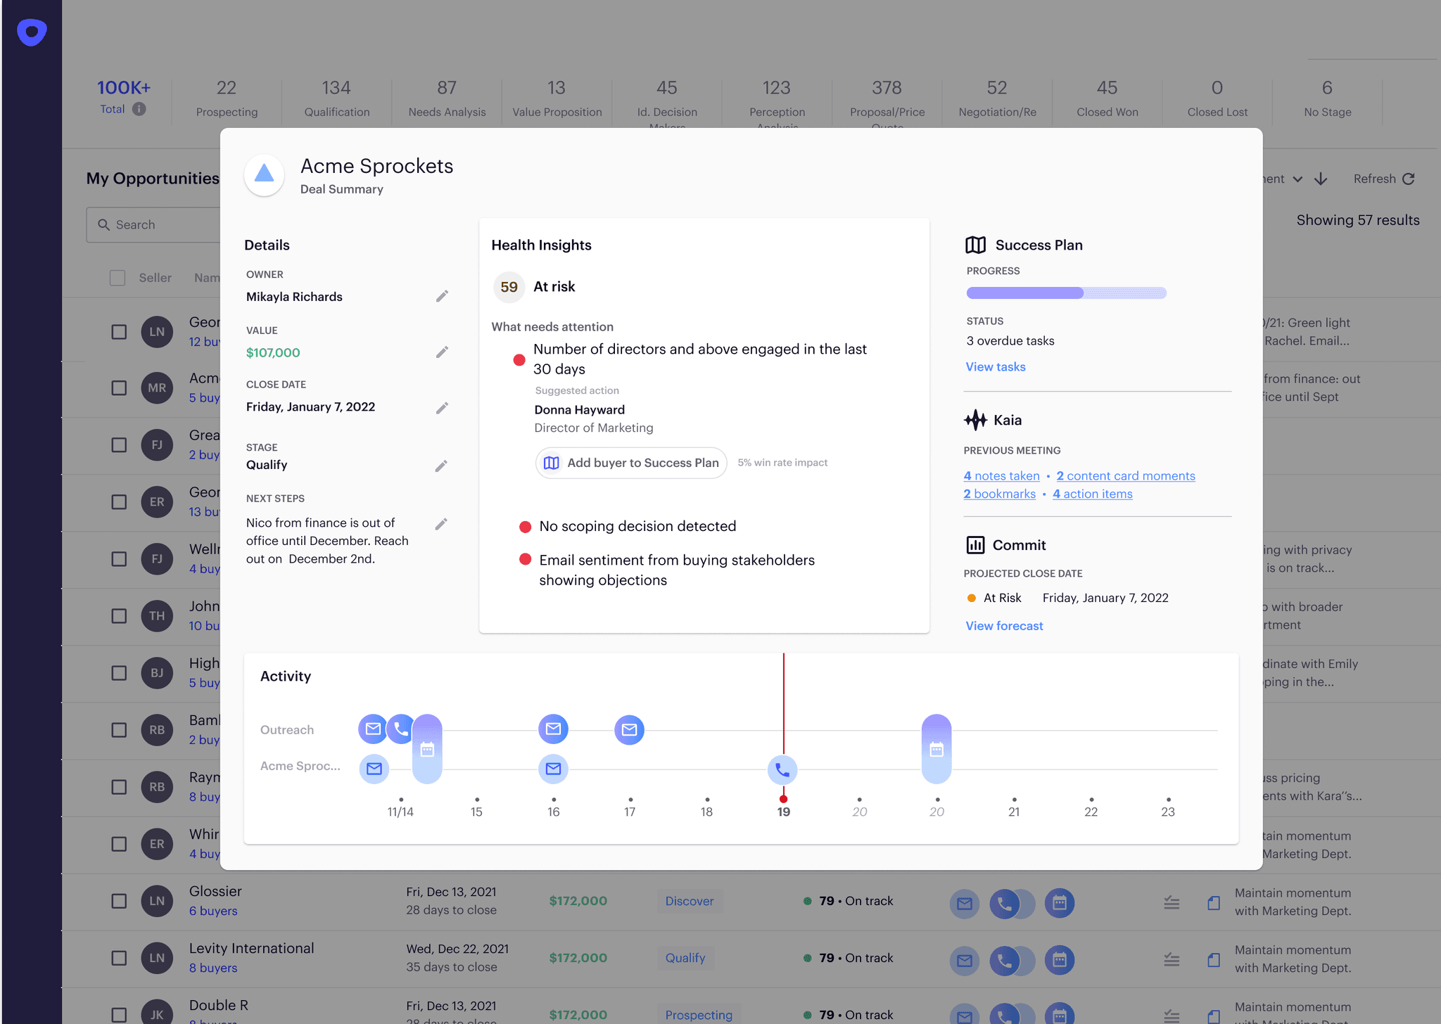Select the checkbox next to Glossier row

[122, 901]
